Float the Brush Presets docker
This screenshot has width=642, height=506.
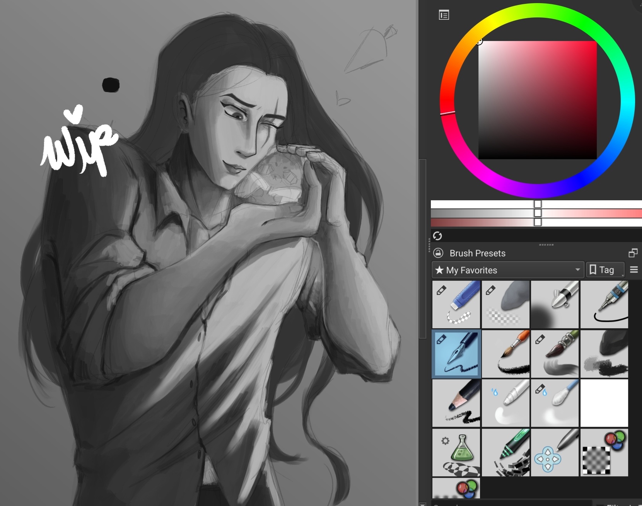click(x=633, y=253)
